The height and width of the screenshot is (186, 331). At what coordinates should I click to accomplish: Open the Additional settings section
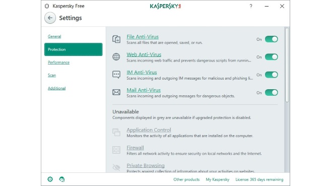tap(57, 88)
